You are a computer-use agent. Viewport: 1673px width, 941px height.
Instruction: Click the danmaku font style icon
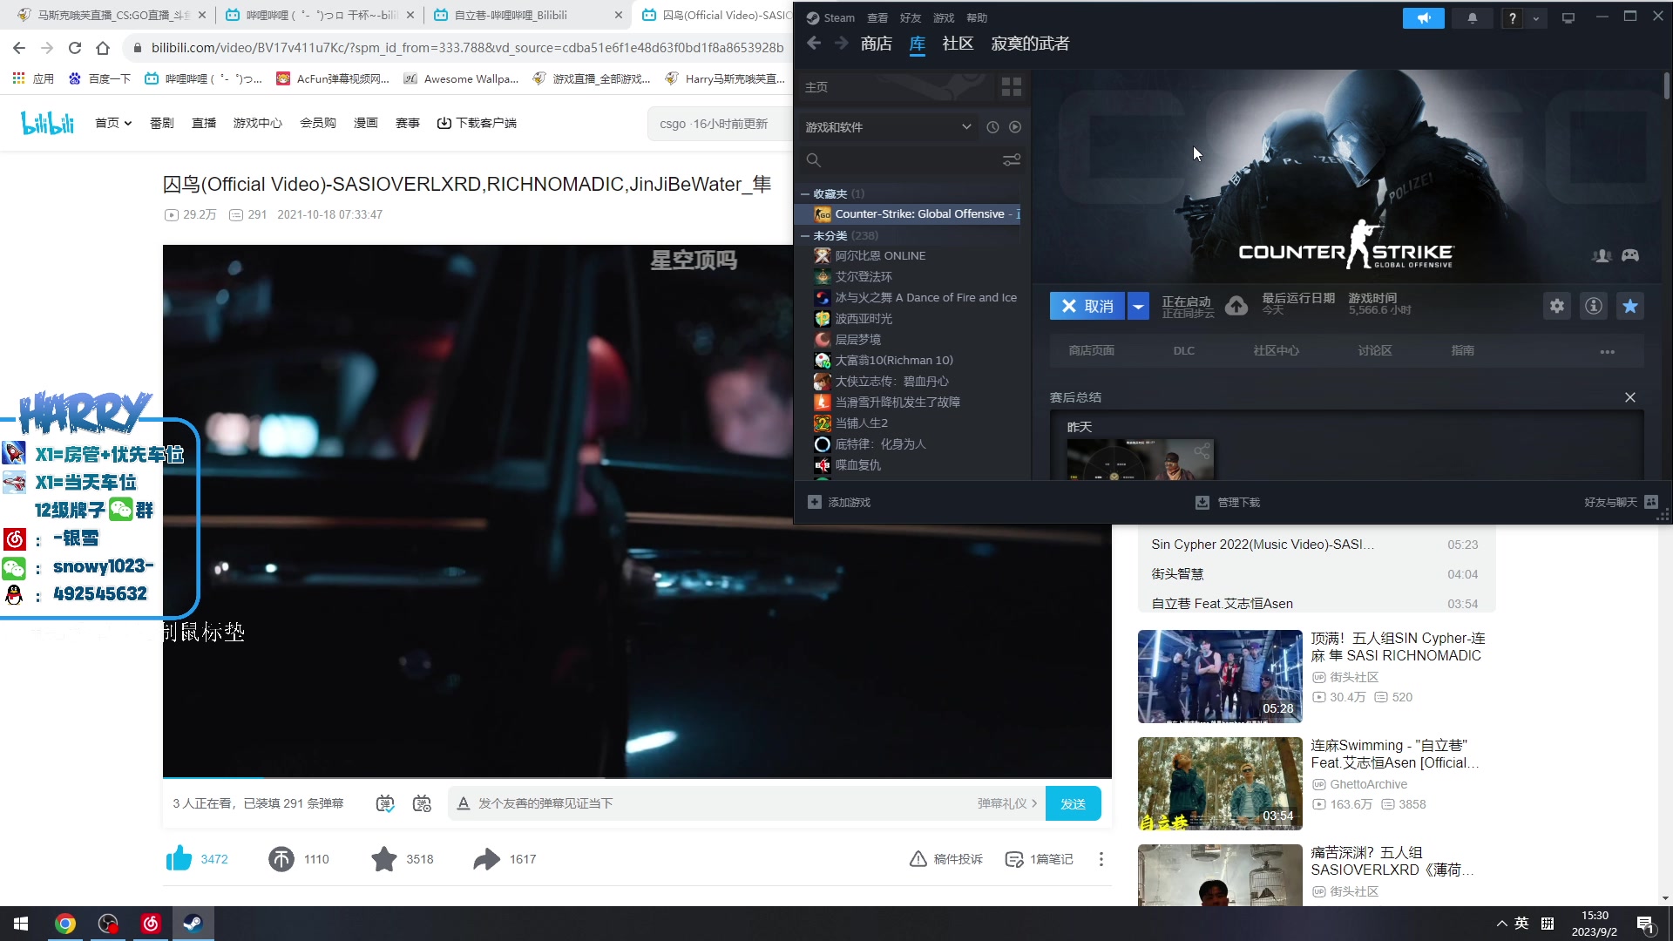coord(464,803)
